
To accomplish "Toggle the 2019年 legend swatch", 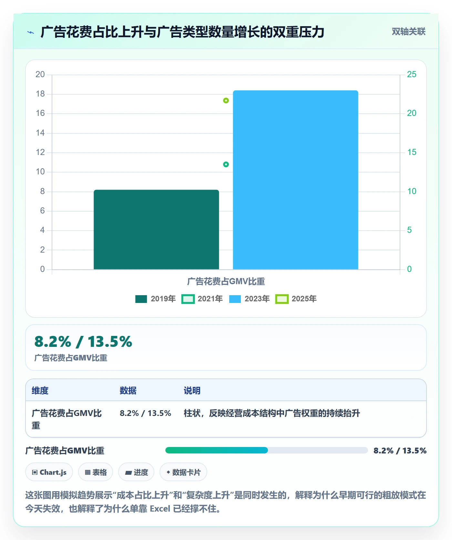I will [141, 299].
